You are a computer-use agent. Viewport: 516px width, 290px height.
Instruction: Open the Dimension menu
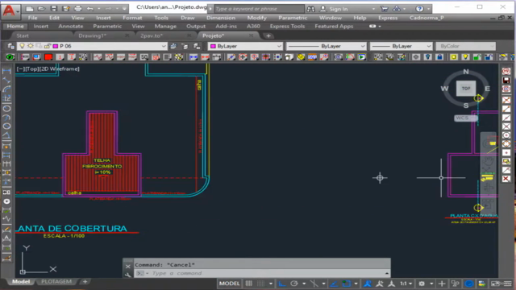point(221,18)
